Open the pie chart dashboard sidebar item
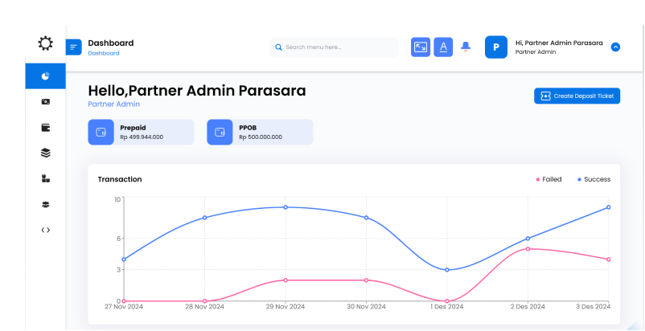Image resolution: width=645 pixels, height=331 pixels. (x=46, y=76)
